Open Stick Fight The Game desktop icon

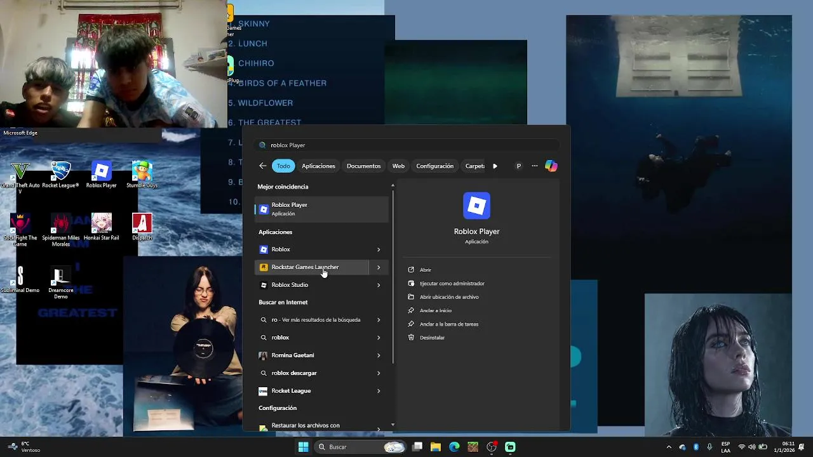pyautogui.click(x=20, y=230)
